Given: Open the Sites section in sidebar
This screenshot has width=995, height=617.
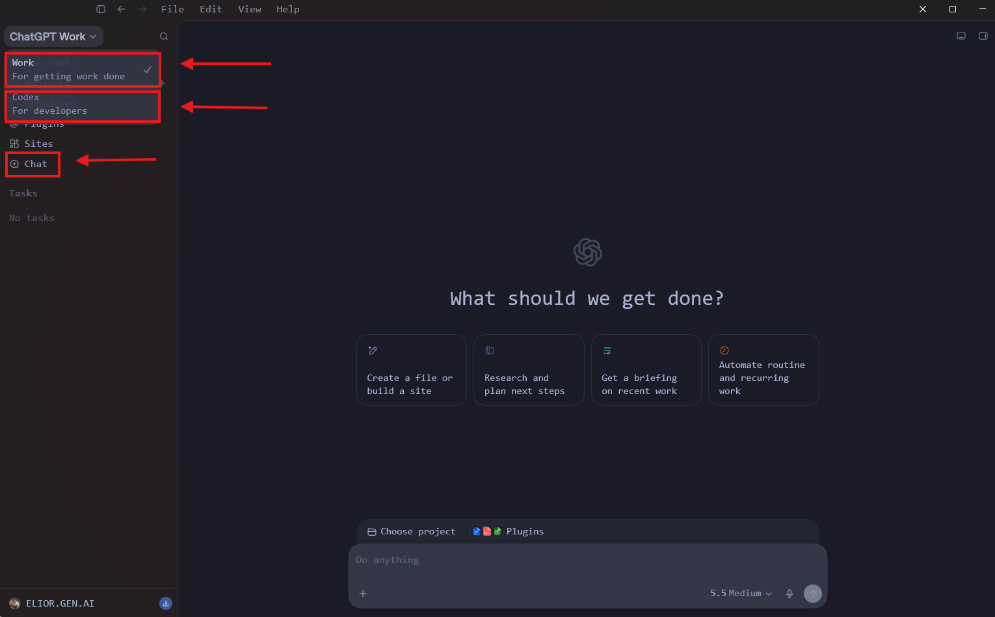Looking at the screenshot, I should (31, 144).
